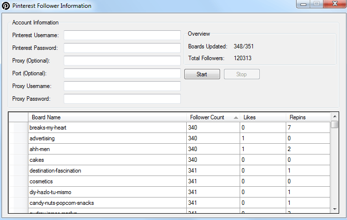Click the row header of breaks-my-heart row
Viewport: 347px width, 220px height.
tap(18, 128)
